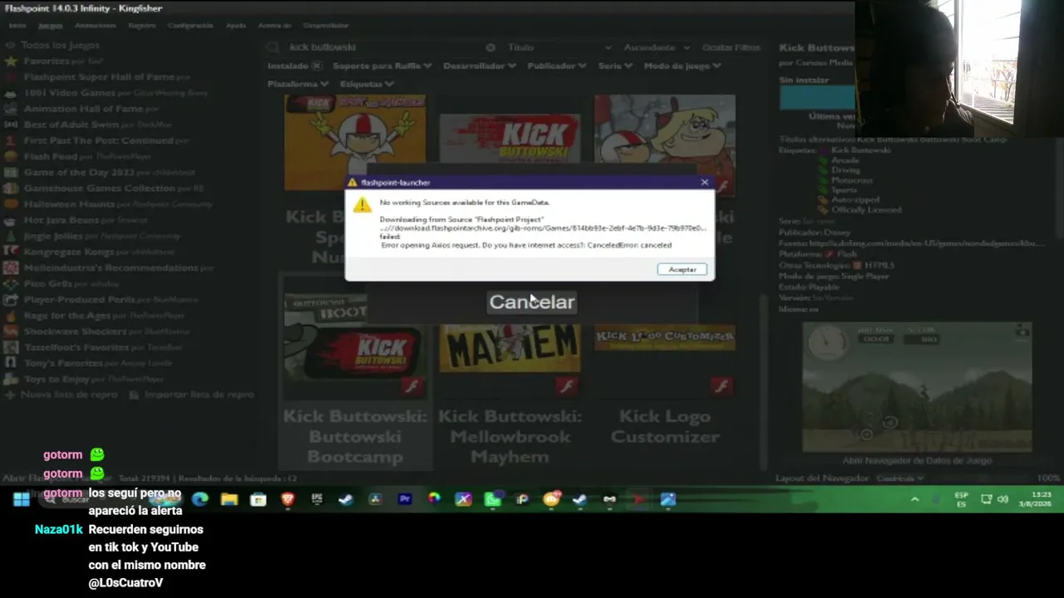Expand the Serie filter dropdown
Image resolution: width=1064 pixels, height=598 pixels.
(615, 66)
